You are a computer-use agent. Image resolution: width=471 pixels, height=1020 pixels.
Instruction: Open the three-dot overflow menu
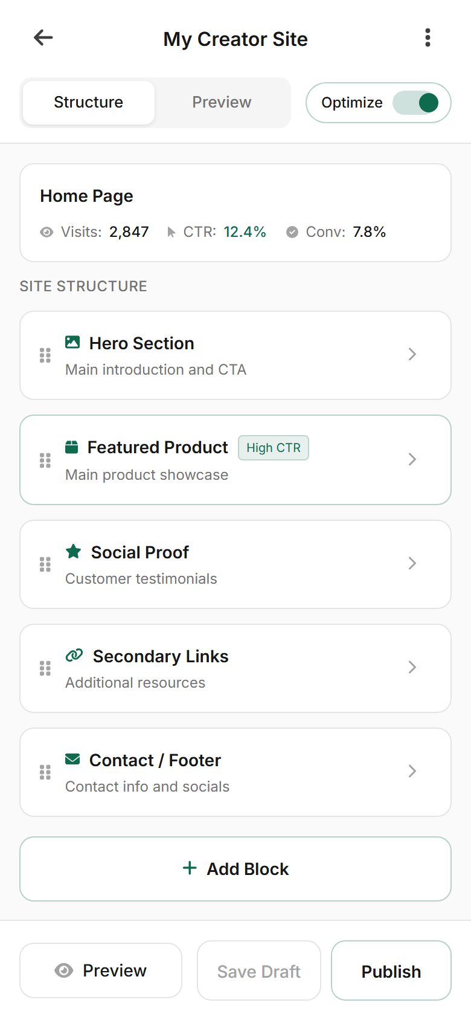[428, 37]
